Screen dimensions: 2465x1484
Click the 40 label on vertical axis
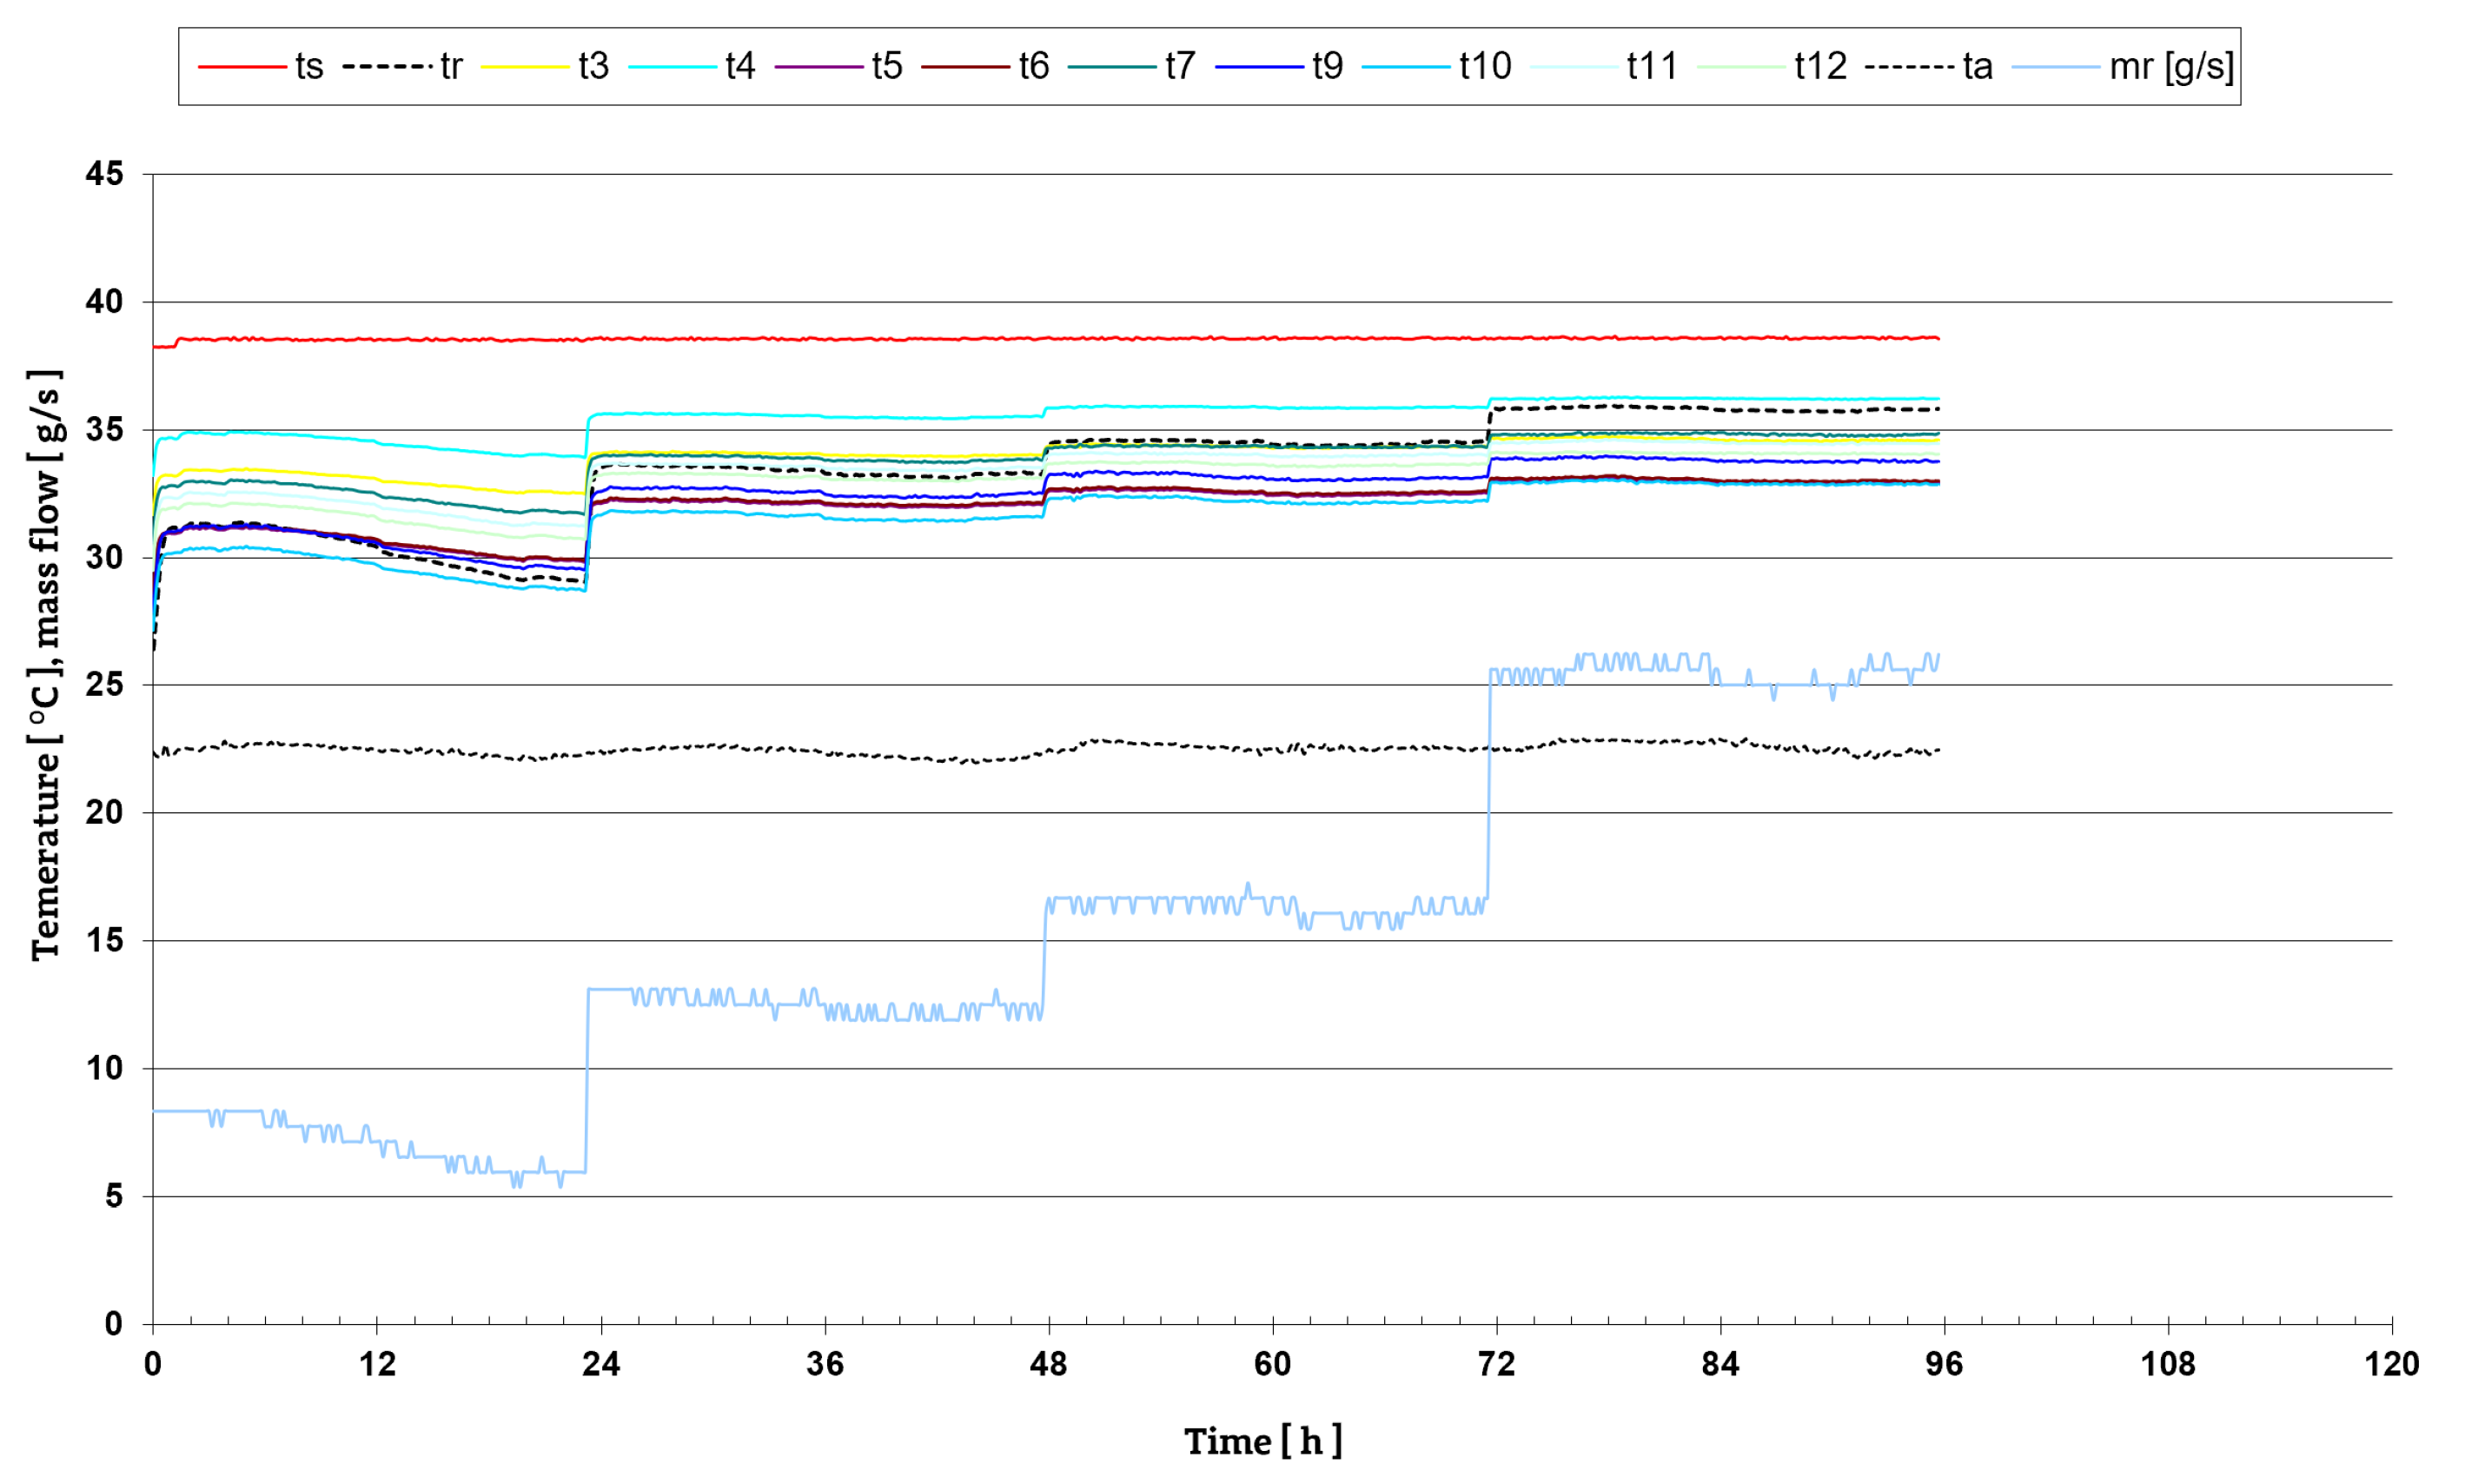pyautogui.click(x=104, y=302)
